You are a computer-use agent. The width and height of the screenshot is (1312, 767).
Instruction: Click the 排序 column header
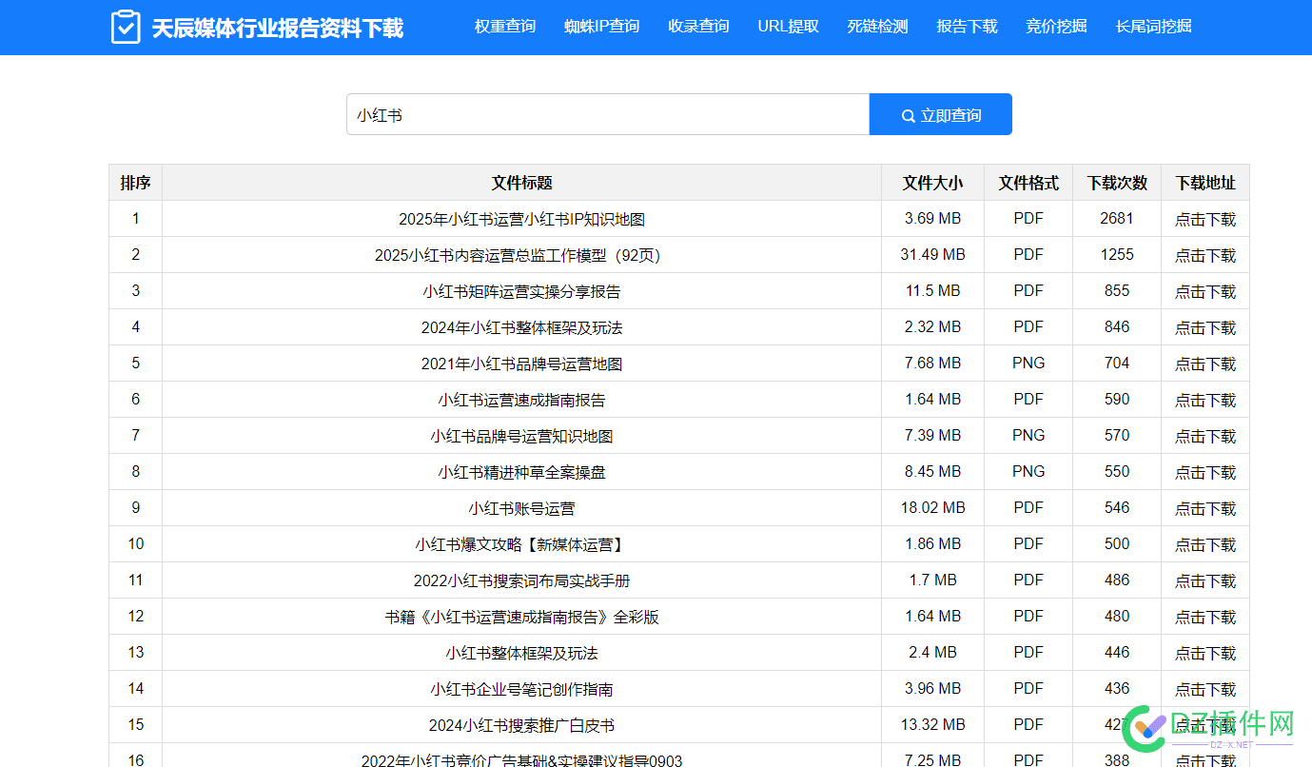(x=135, y=183)
